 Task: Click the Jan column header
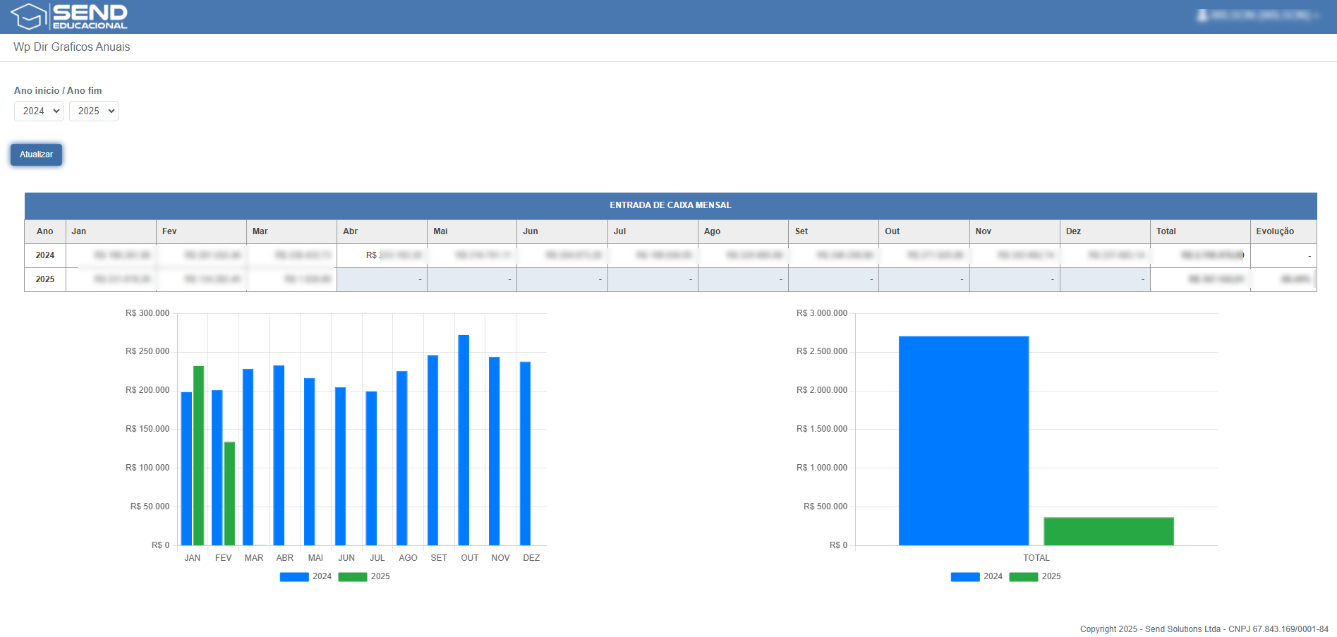(111, 231)
